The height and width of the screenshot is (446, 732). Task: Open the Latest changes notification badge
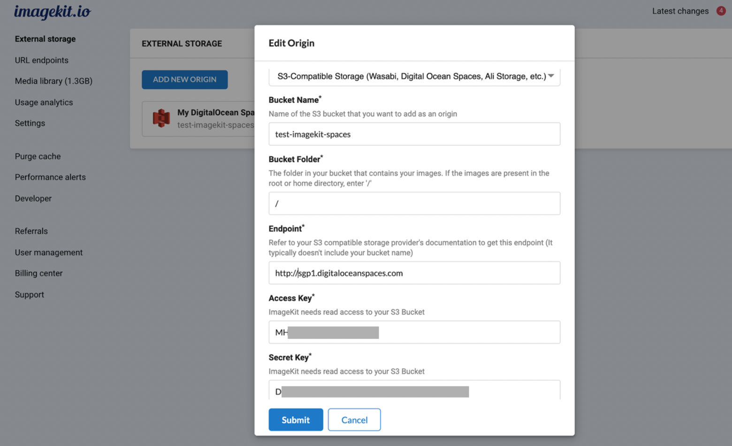(721, 11)
